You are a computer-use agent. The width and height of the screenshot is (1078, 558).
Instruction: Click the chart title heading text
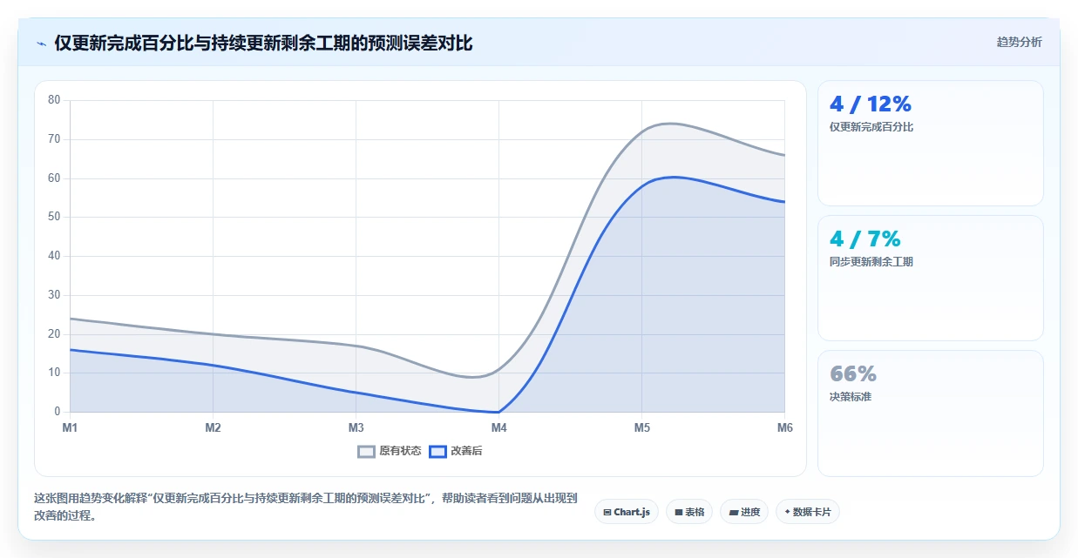263,43
